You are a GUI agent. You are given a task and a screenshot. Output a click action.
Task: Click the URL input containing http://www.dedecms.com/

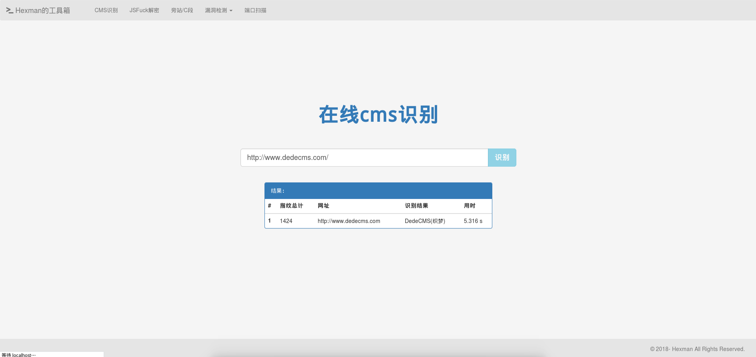364,157
